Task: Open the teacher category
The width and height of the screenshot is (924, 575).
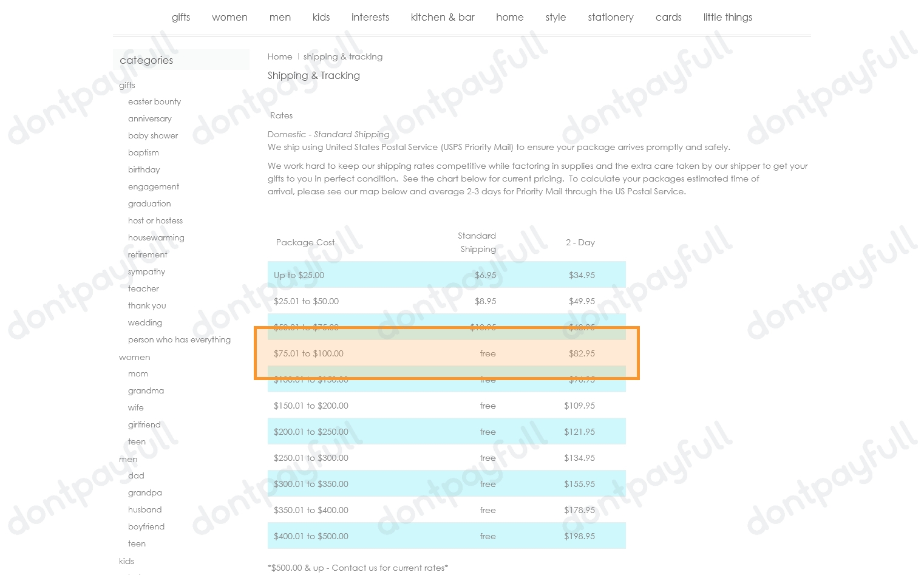Action: [143, 289]
